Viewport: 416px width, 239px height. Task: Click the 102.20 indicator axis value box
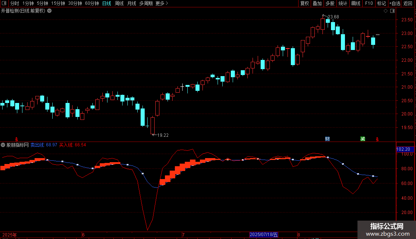coord(405,149)
